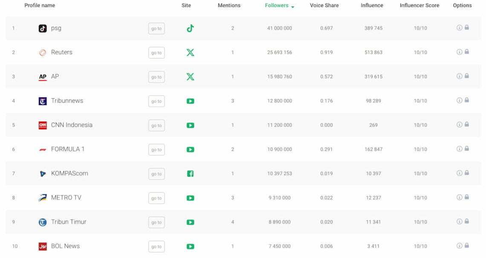Sort table by Influence header
This screenshot has height=258, width=486.
[372, 5]
